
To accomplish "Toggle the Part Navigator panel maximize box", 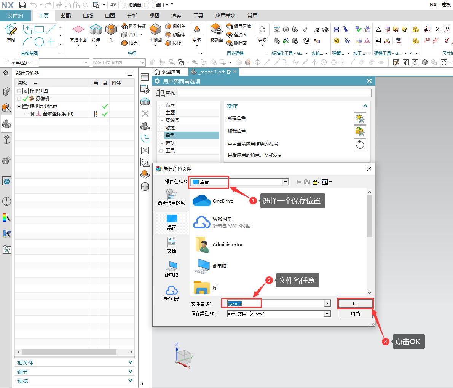I will point(130,73).
